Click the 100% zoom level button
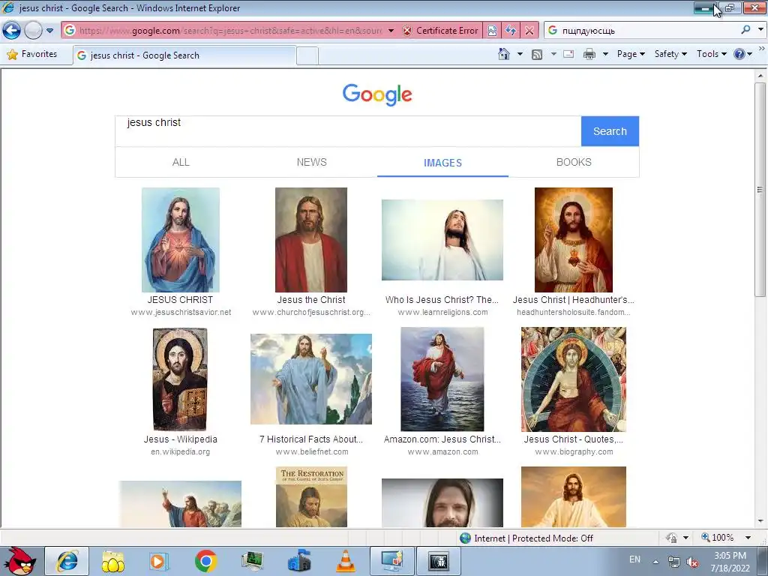This screenshot has width=768, height=576. pyautogui.click(x=718, y=538)
